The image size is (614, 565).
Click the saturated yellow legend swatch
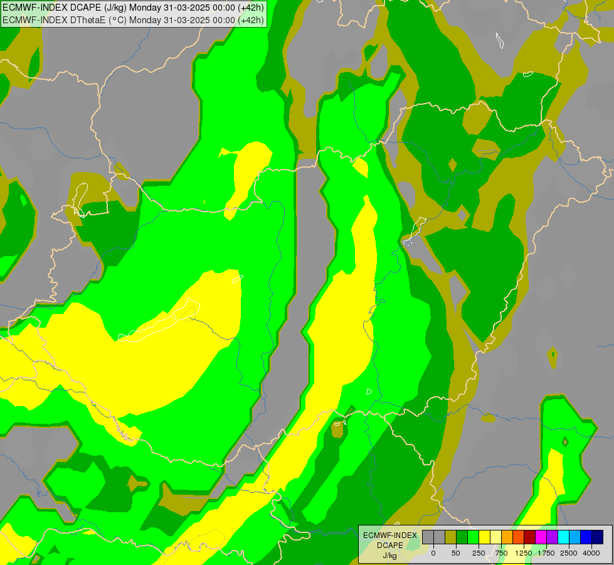484,537
